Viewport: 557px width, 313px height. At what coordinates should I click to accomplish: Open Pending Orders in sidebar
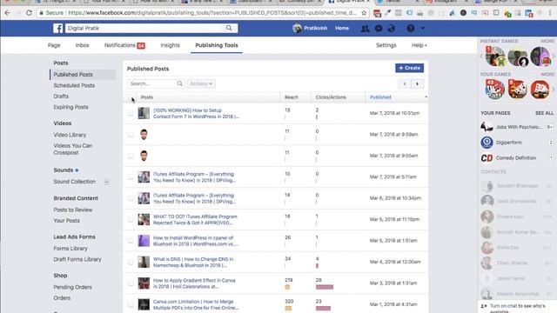[72, 287]
